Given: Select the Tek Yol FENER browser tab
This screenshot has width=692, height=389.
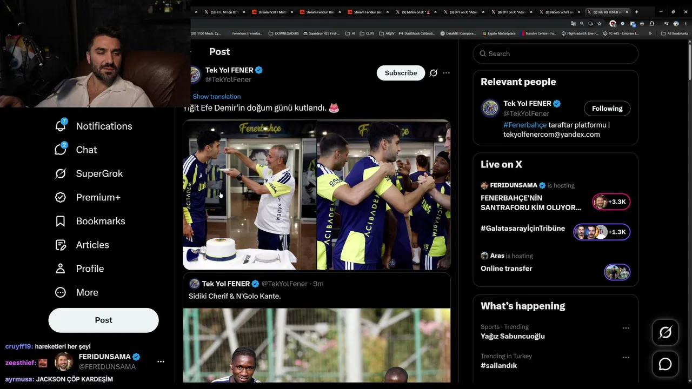Looking at the screenshot, I should coord(608,12).
